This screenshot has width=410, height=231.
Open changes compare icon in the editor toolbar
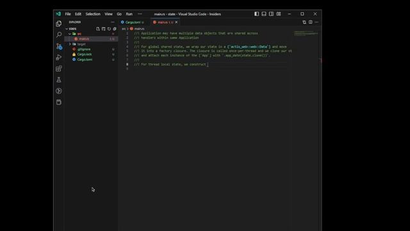(x=304, y=22)
